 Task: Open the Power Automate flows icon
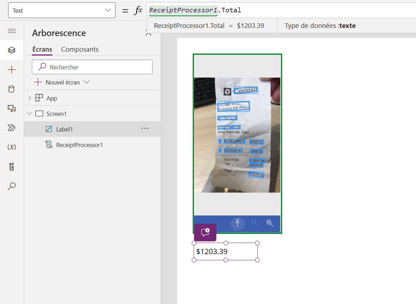click(x=12, y=128)
